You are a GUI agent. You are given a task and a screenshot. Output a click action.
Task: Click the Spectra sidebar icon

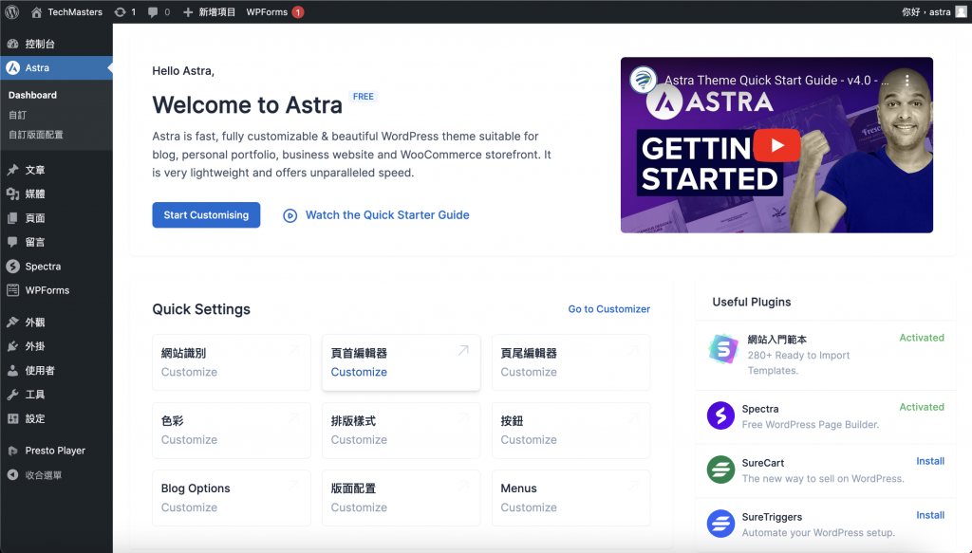(12, 267)
